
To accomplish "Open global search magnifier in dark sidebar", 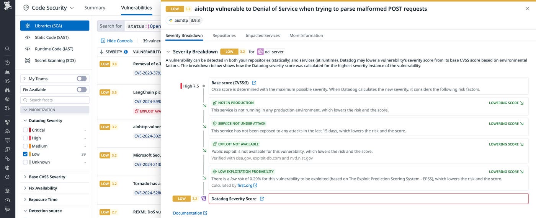I will [7, 49].
